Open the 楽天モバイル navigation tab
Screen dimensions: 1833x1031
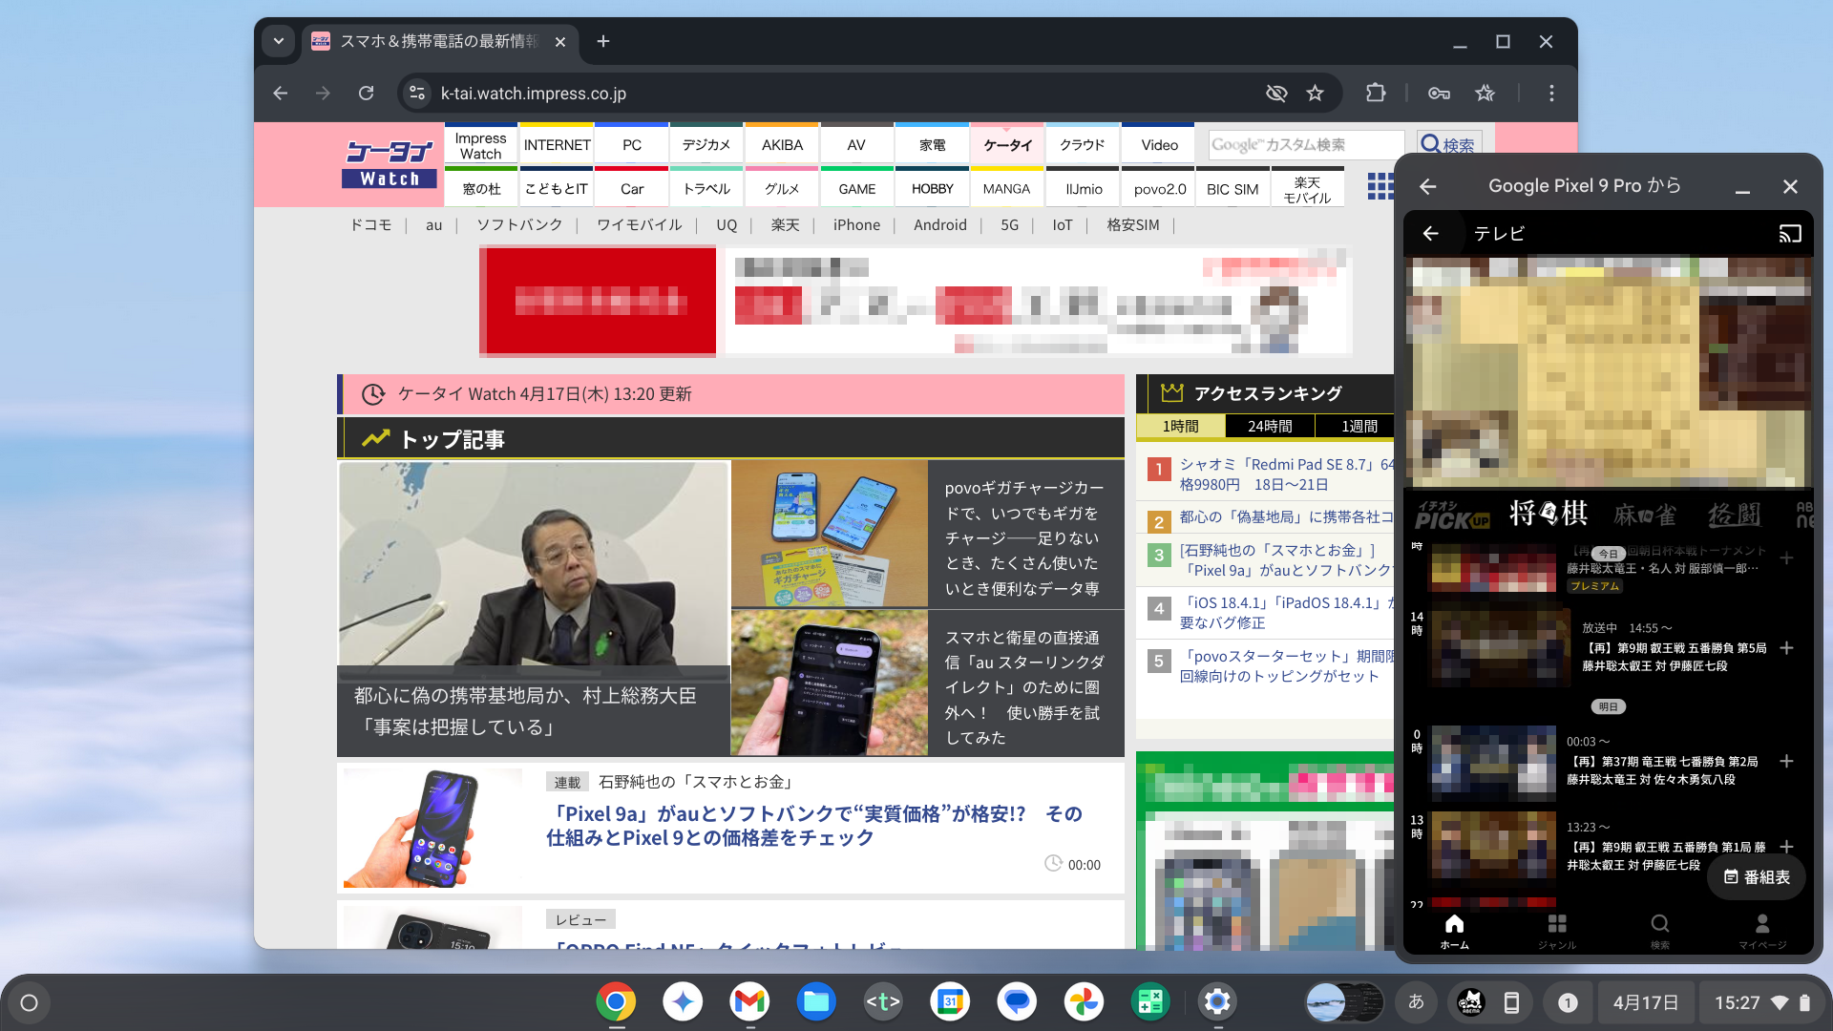tap(1308, 189)
